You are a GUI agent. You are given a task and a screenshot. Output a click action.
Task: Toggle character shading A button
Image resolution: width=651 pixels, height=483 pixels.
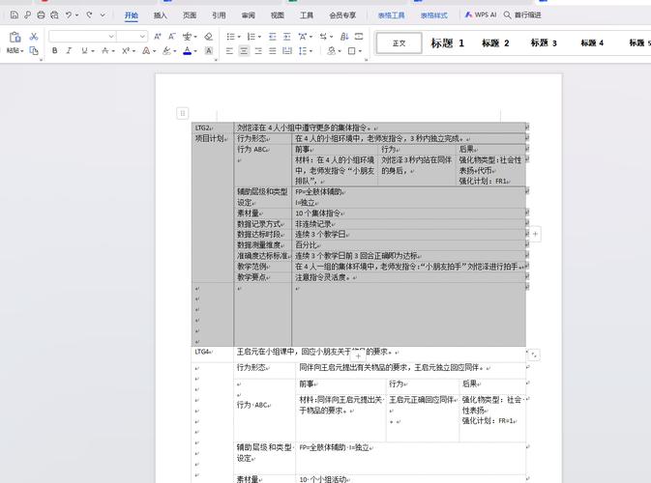pos(209,50)
